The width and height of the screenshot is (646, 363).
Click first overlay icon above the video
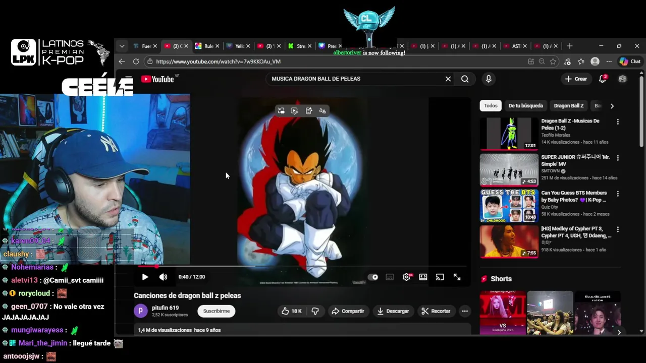[x=281, y=111]
